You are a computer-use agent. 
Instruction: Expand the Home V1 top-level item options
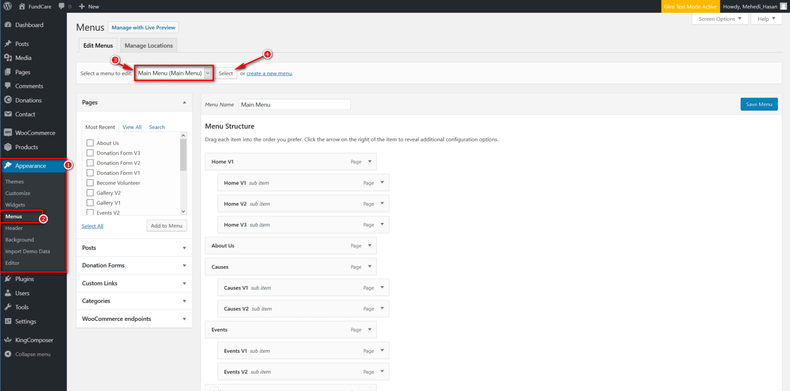pyautogui.click(x=369, y=161)
